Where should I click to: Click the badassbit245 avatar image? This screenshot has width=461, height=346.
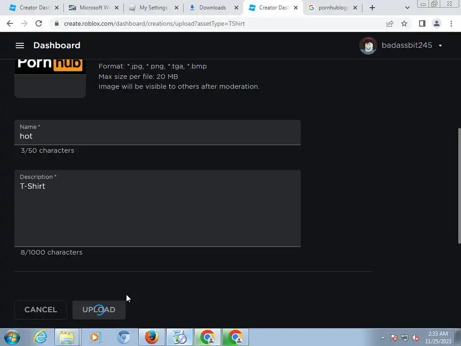(368, 46)
